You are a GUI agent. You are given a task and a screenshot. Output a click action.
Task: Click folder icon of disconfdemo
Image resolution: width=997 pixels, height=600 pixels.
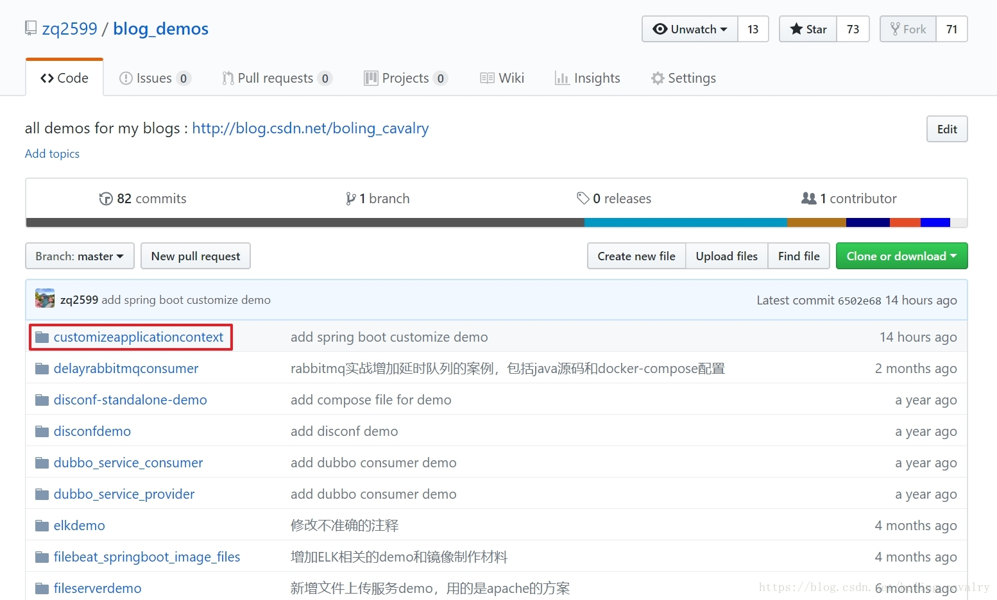(x=42, y=431)
